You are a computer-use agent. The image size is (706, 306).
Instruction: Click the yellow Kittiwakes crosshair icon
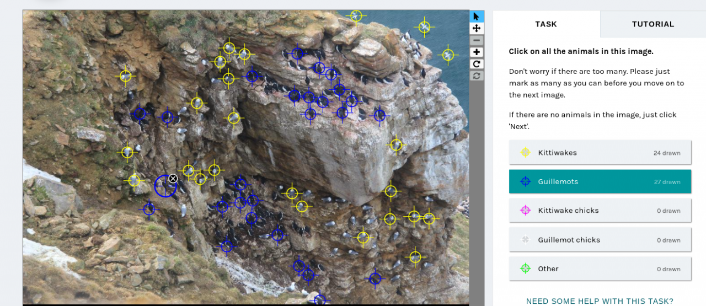[x=526, y=152]
